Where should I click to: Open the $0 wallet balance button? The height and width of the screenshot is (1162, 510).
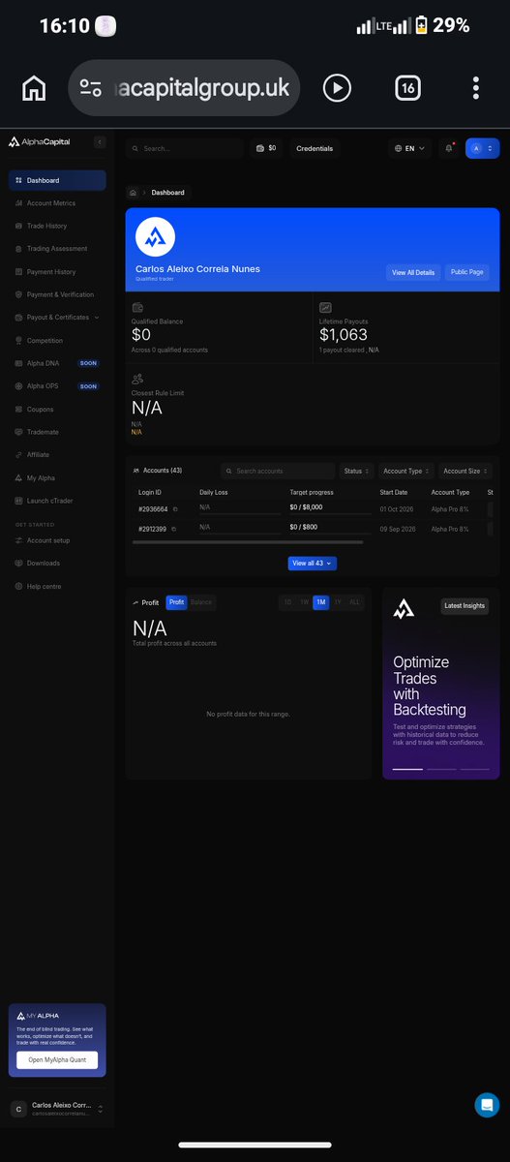(266, 148)
